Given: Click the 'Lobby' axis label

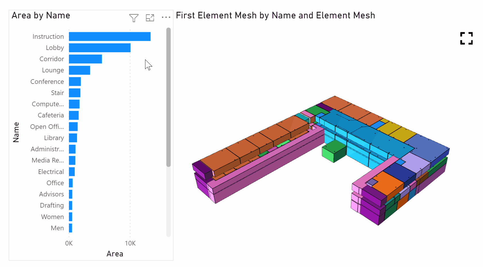Looking at the screenshot, I should point(55,48).
